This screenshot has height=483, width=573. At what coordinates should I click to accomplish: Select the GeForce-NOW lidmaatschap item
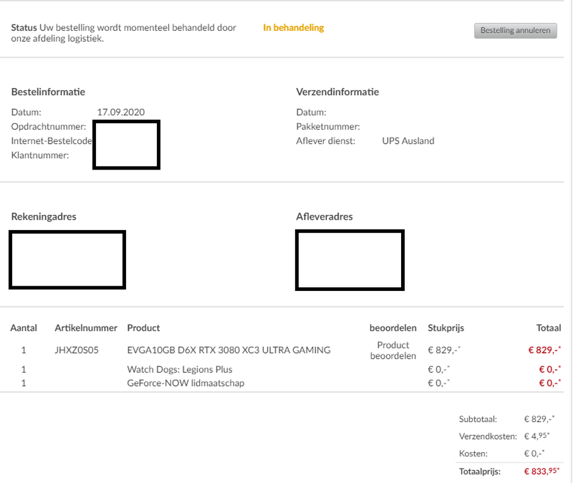(x=185, y=383)
